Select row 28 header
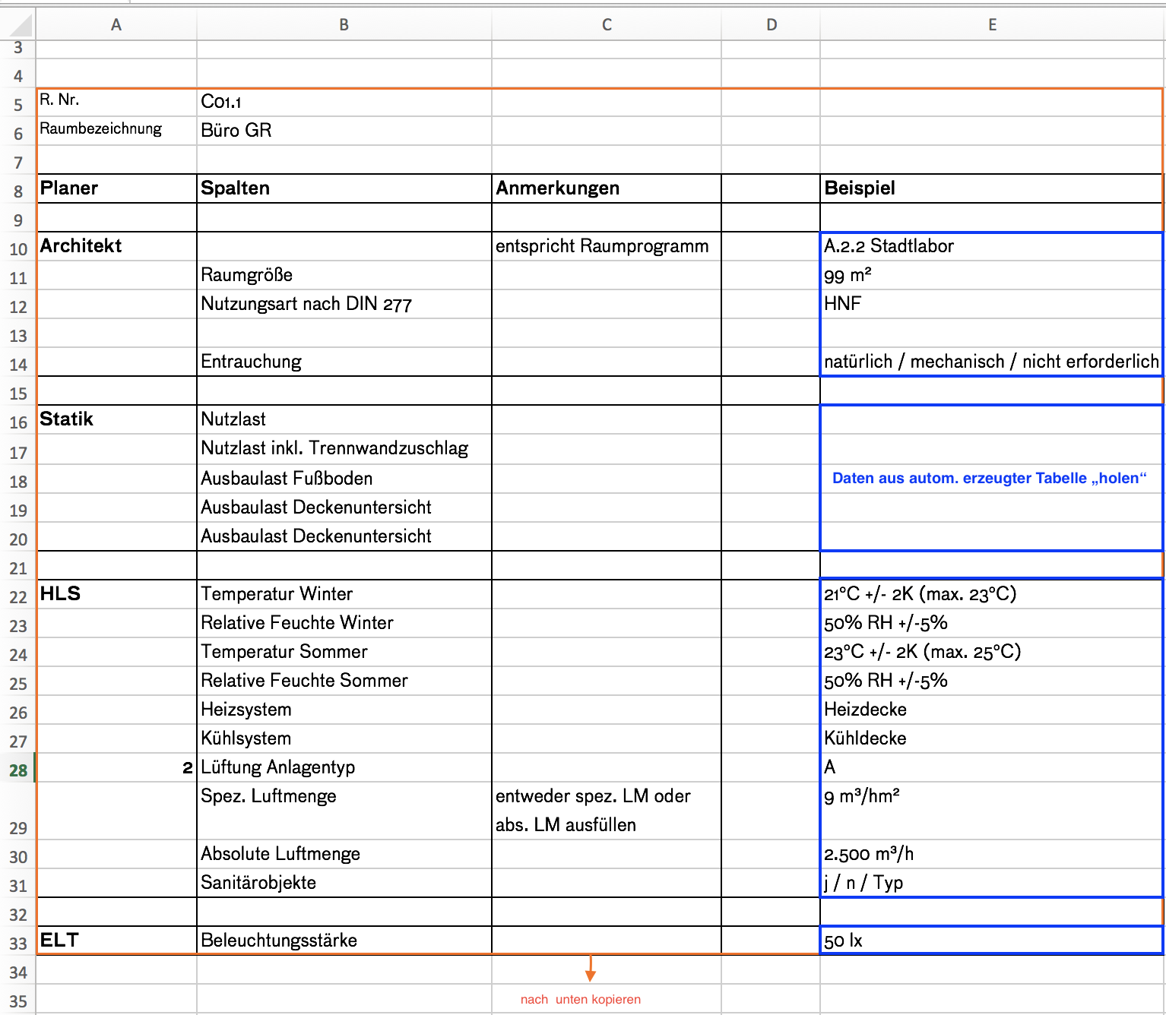 coord(18,770)
